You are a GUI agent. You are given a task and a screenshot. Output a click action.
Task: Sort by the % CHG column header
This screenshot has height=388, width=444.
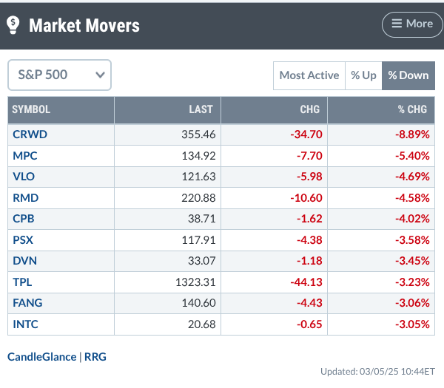point(381,109)
